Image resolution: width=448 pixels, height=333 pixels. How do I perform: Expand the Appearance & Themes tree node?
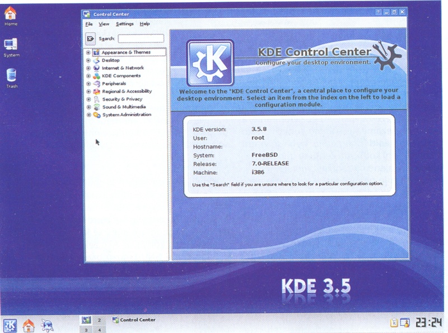click(x=88, y=53)
